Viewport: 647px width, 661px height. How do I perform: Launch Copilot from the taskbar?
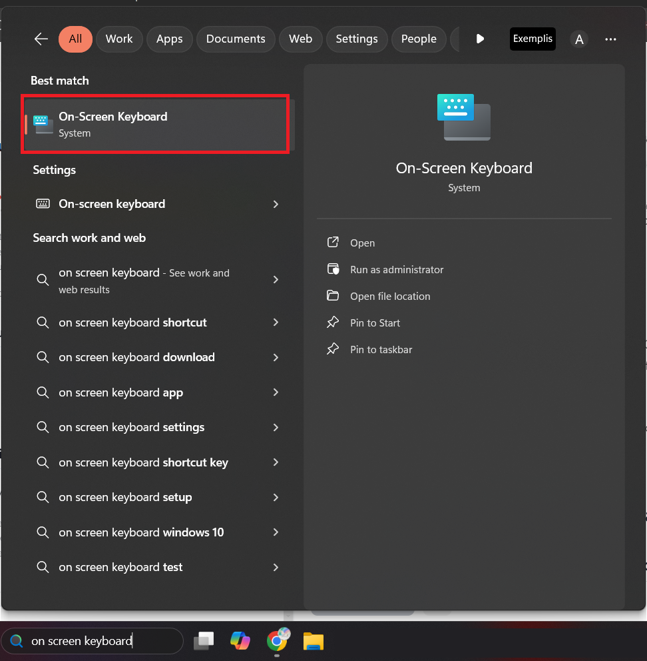click(x=240, y=641)
